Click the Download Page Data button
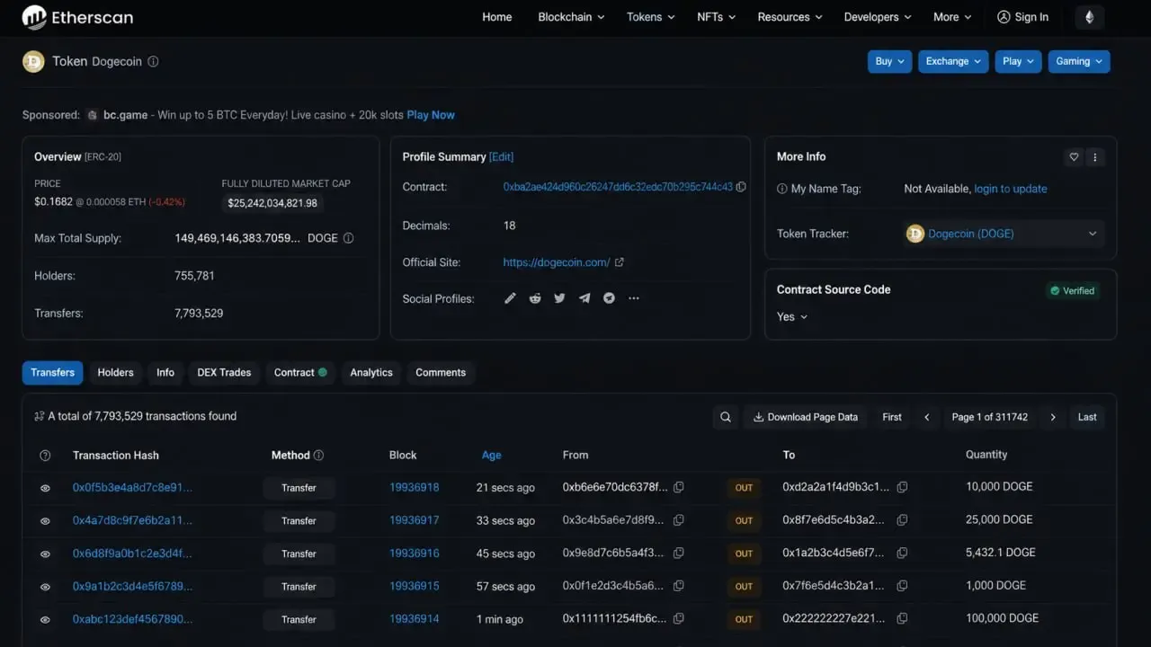This screenshot has height=647, width=1151. 806,417
